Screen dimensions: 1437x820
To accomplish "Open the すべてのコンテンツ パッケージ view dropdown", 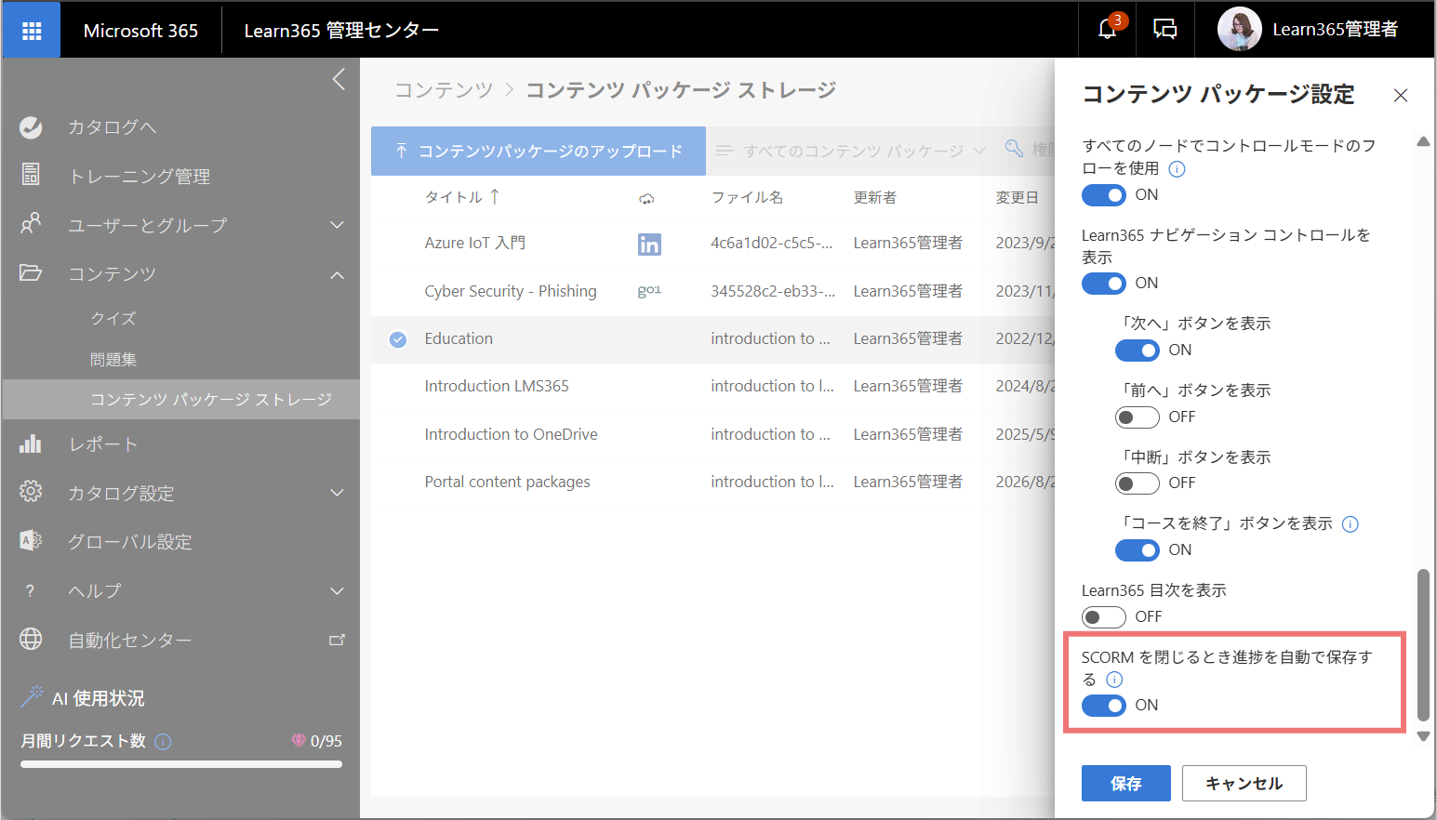I will coord(850,151).
